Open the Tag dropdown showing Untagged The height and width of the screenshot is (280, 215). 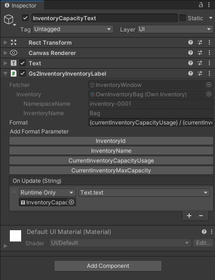(x=73, y=29)
